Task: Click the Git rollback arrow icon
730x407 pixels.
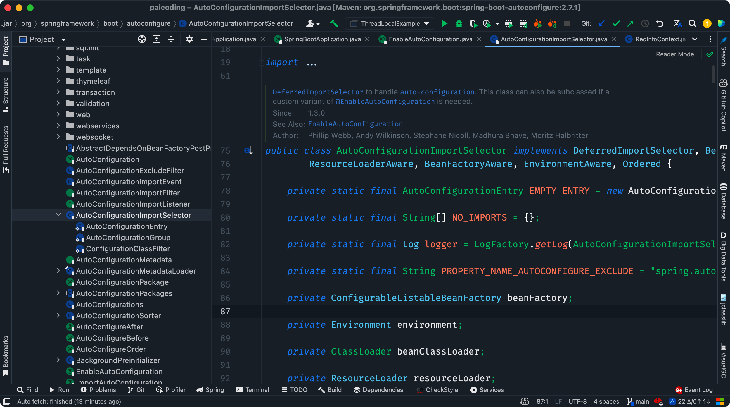Action: [660, 23]
